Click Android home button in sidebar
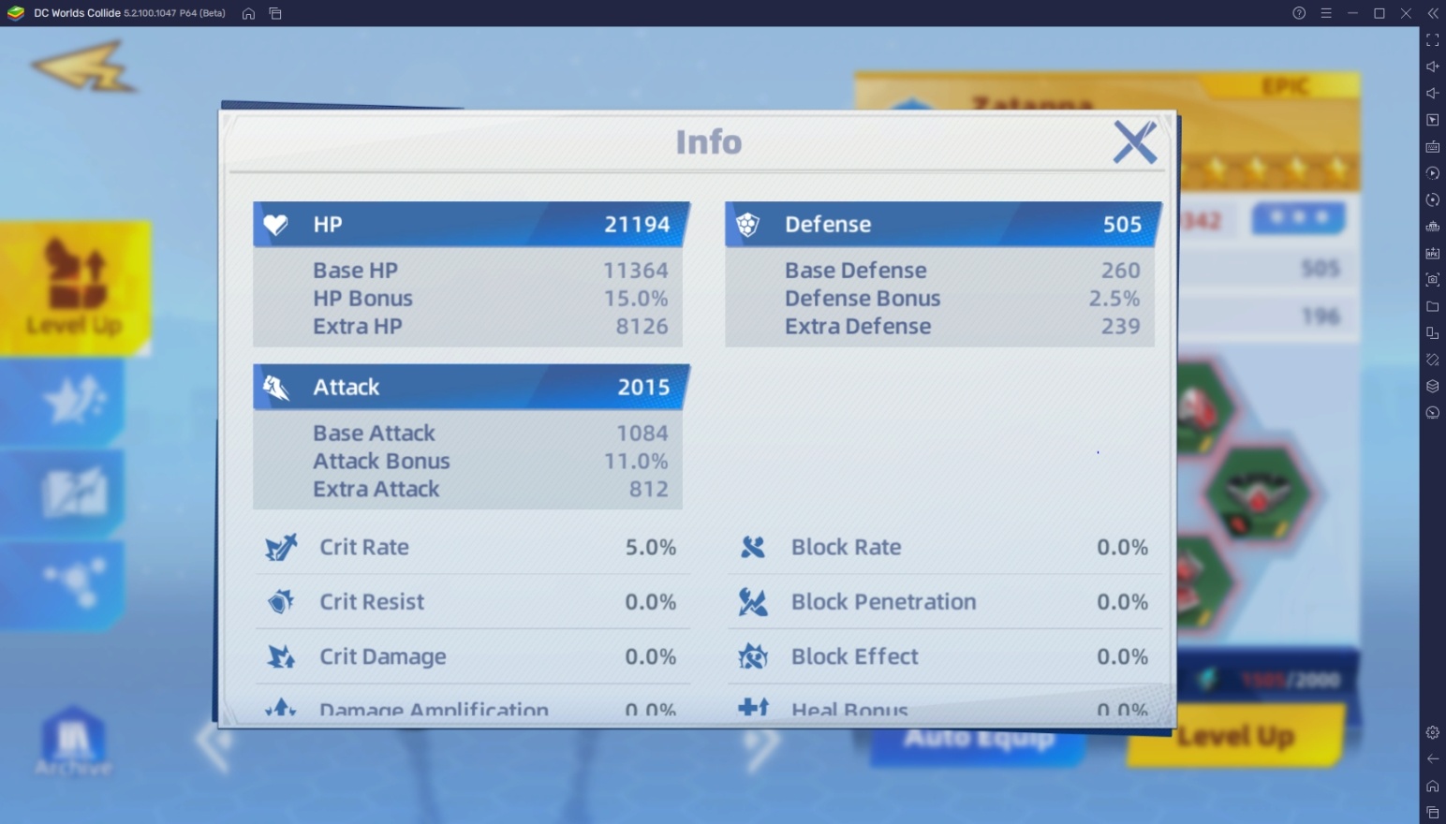 tap(1433, 786)
